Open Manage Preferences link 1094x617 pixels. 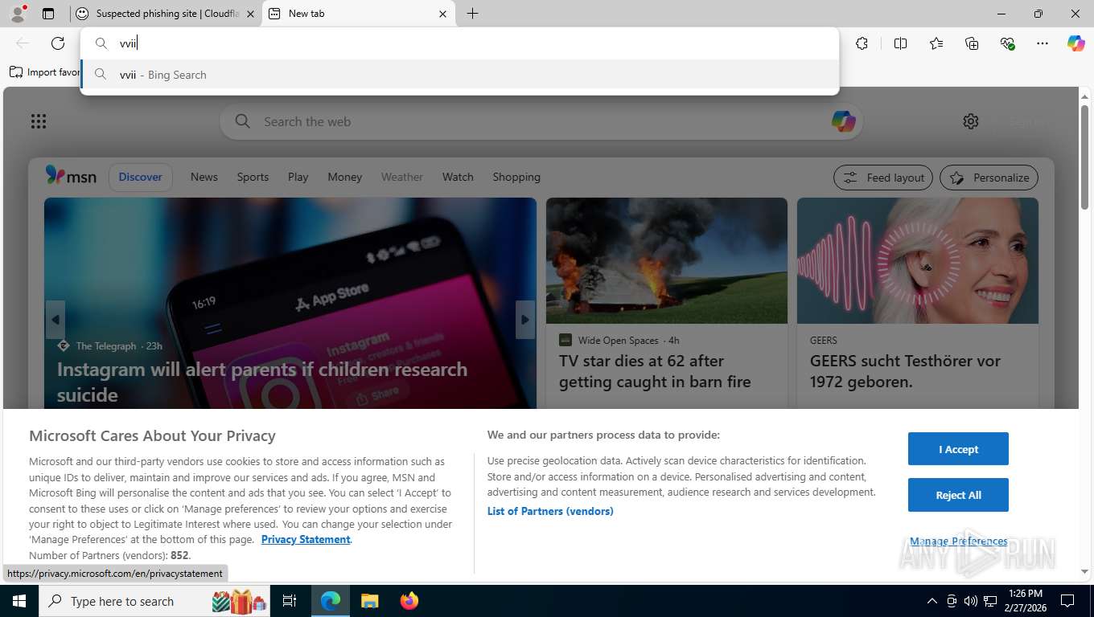coord(958,541)
